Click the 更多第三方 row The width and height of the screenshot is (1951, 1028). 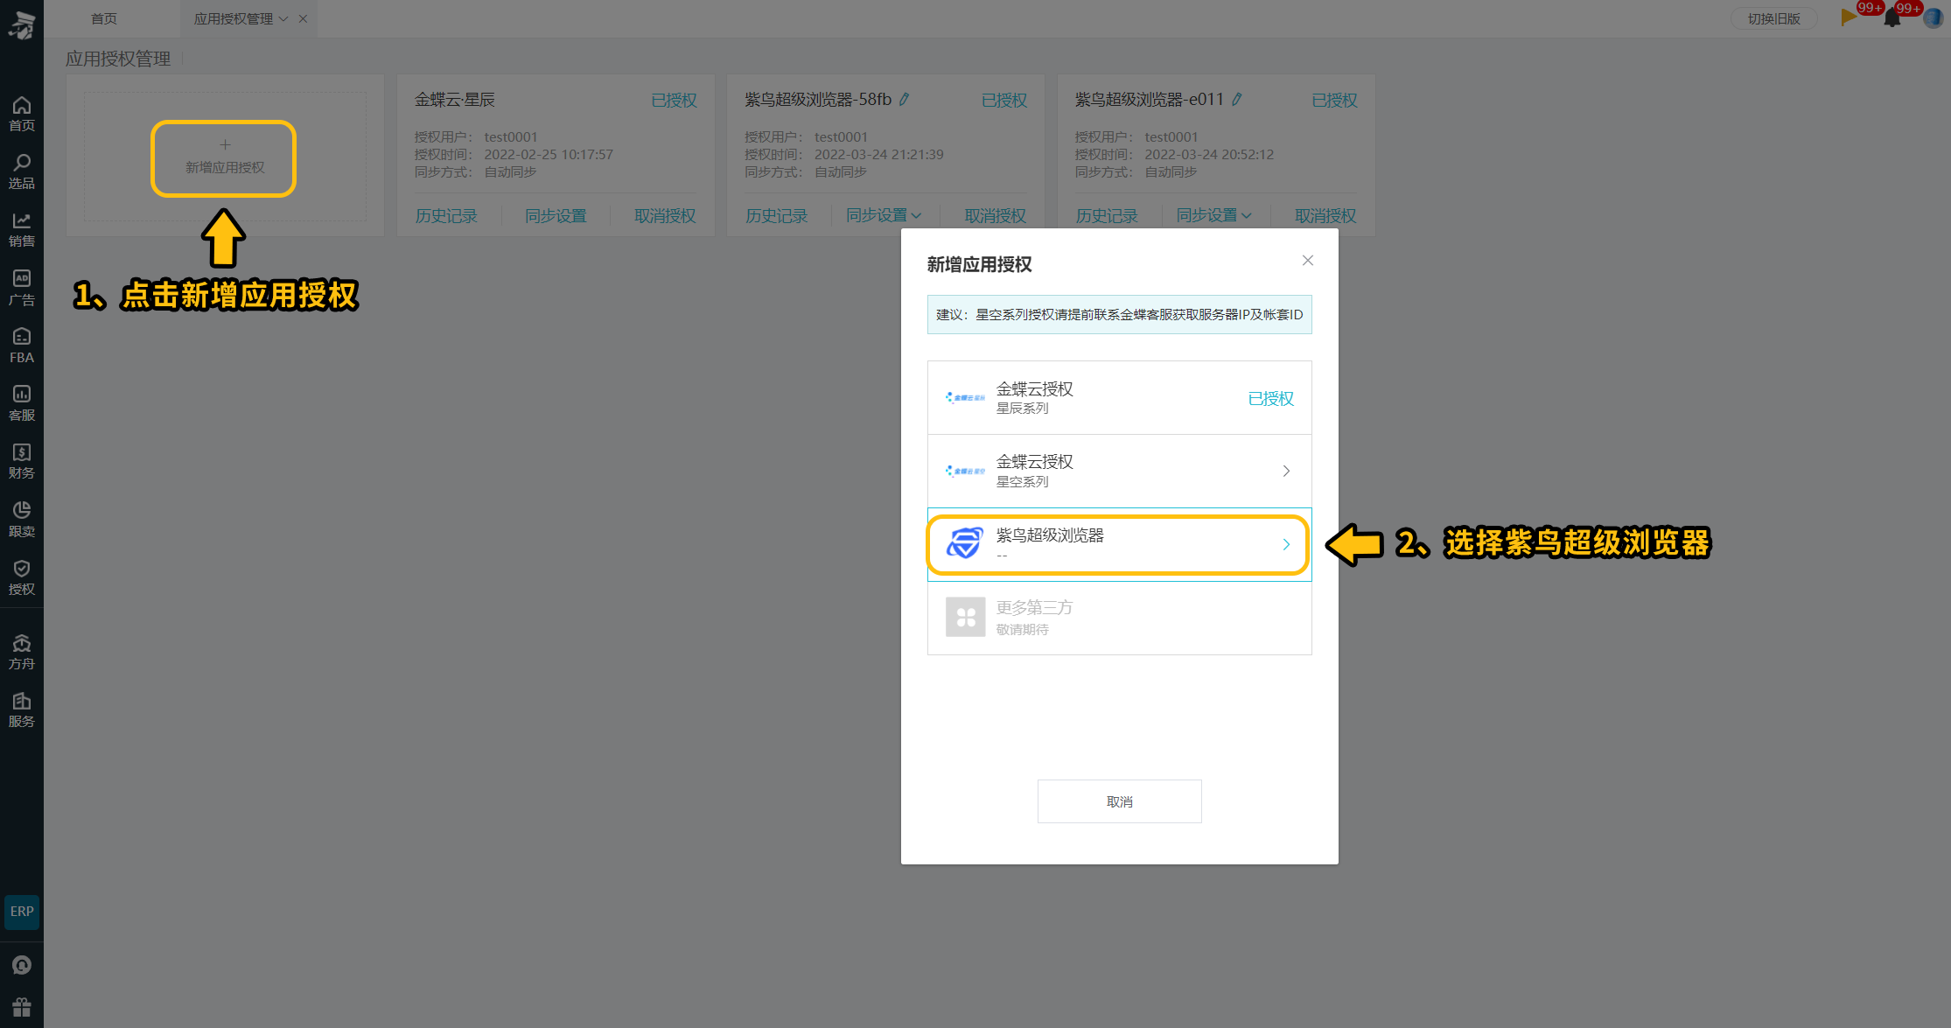1120,618
